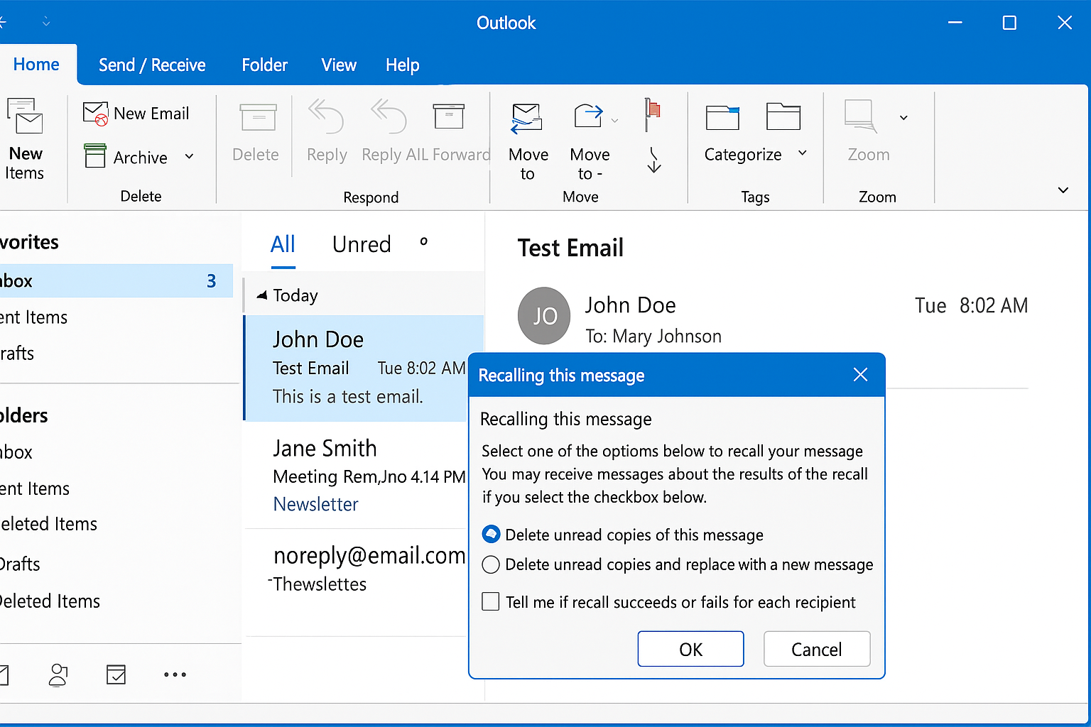Open Drafts under Folders section
Image resolution: width=1091 pixels, height=727 pixels.
click(20, 564)
